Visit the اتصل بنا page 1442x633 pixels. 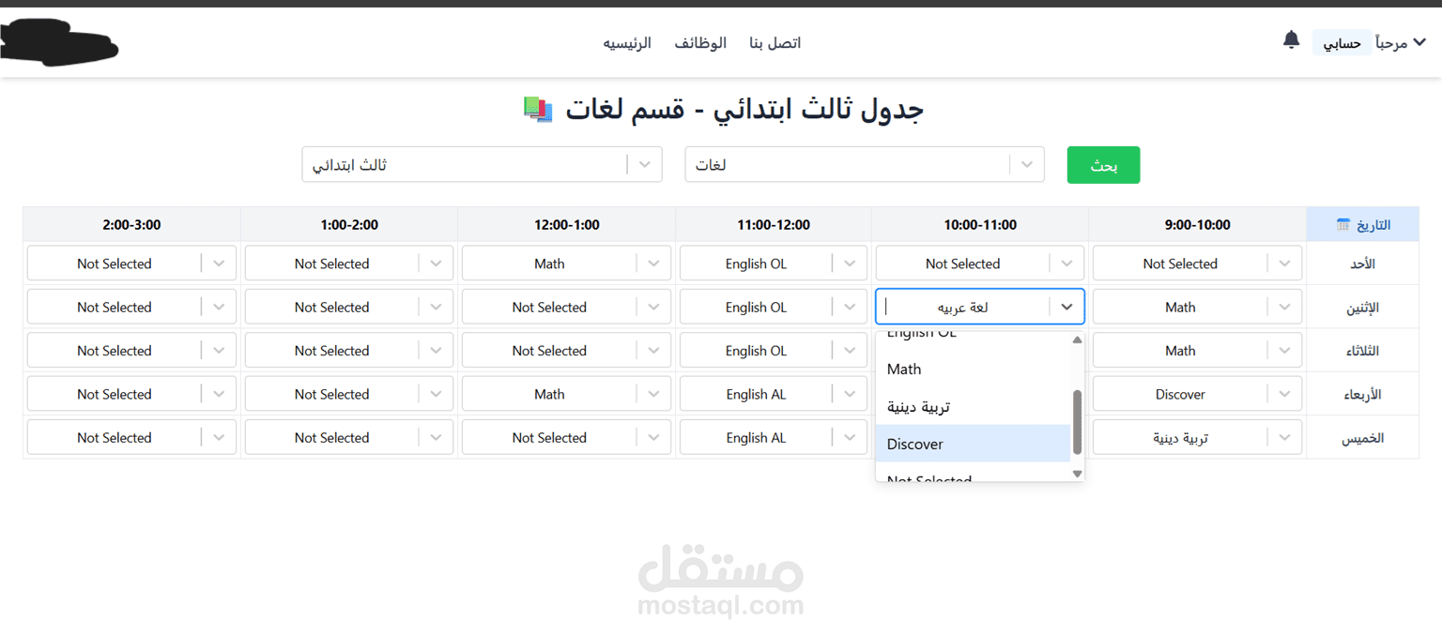[x=775, y=42]
